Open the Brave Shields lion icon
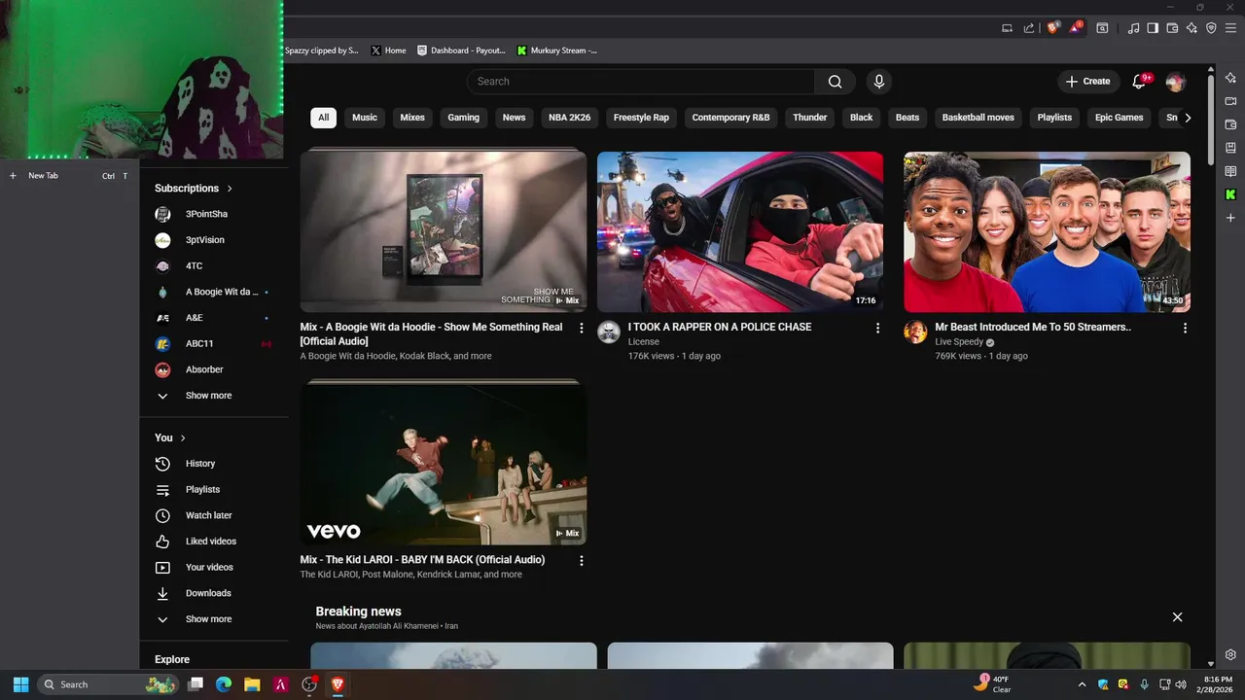 pos(1052,28)
